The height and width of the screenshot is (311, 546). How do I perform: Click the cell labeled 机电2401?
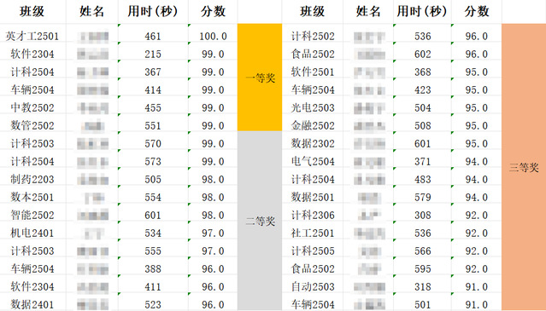pos(32,233)
